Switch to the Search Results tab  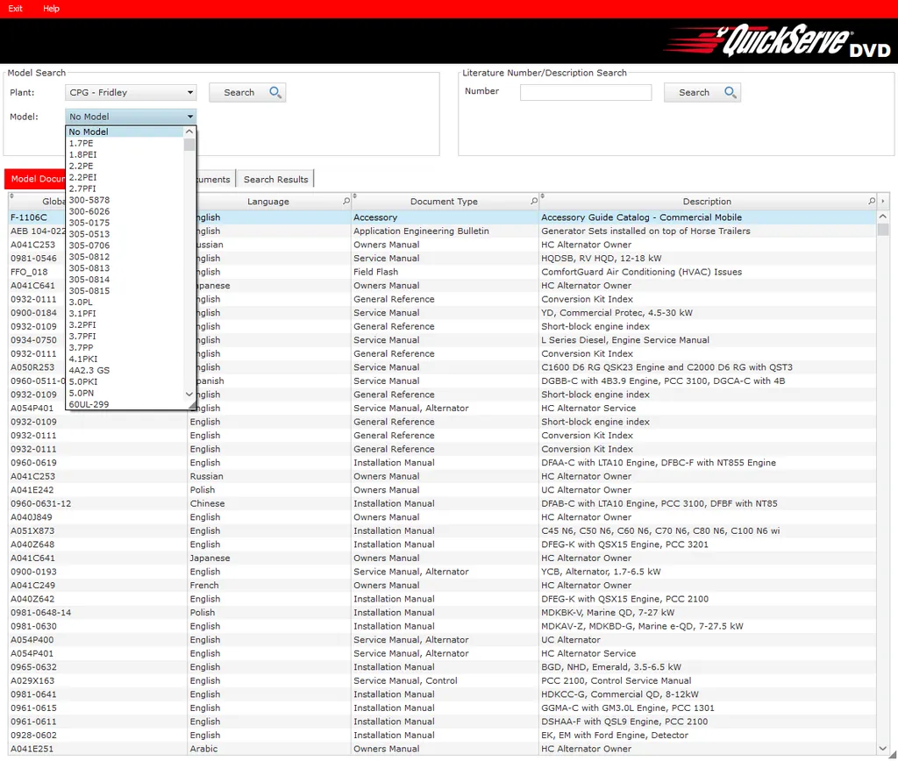tap(275, 179)
